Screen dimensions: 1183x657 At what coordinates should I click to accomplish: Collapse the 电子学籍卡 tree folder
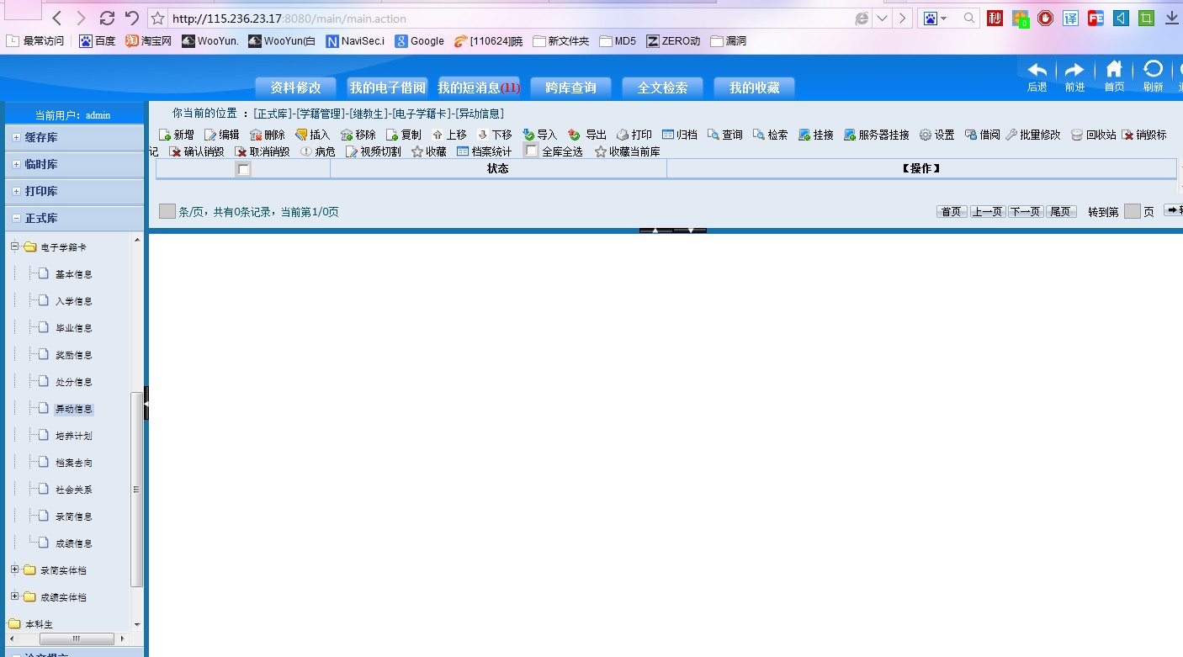[x=14, y=246]
